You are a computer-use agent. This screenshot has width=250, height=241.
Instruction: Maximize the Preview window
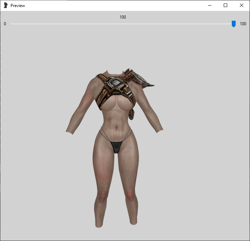[x=225, y=5]
